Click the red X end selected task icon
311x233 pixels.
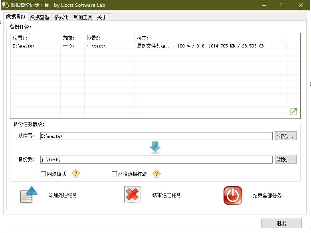tap(132, 194)
